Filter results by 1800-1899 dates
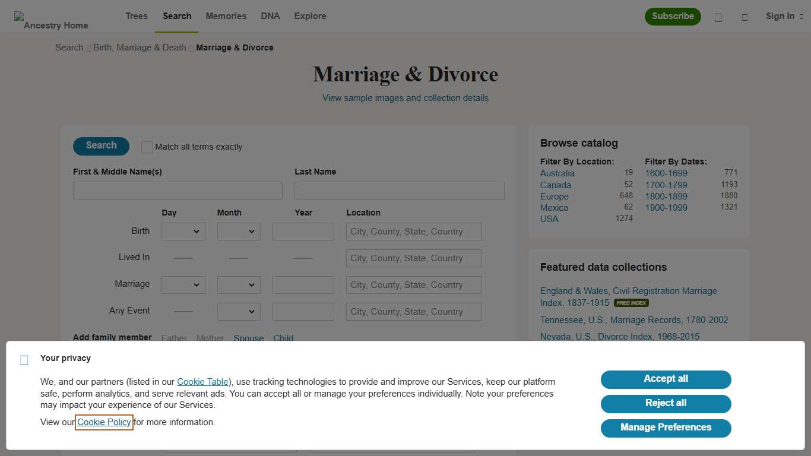Viewport: 811px width, 456px height. coord(666,196)
